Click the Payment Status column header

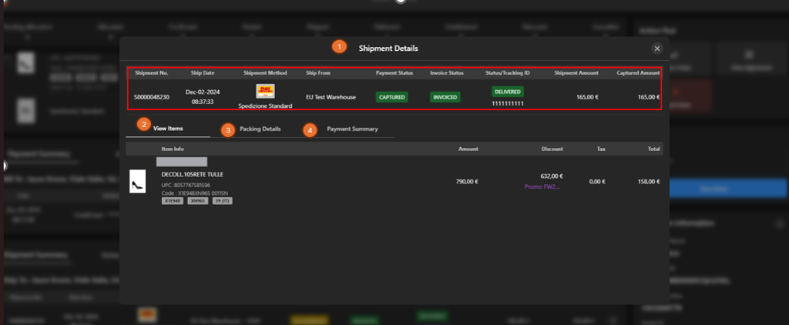coord(394,73)
